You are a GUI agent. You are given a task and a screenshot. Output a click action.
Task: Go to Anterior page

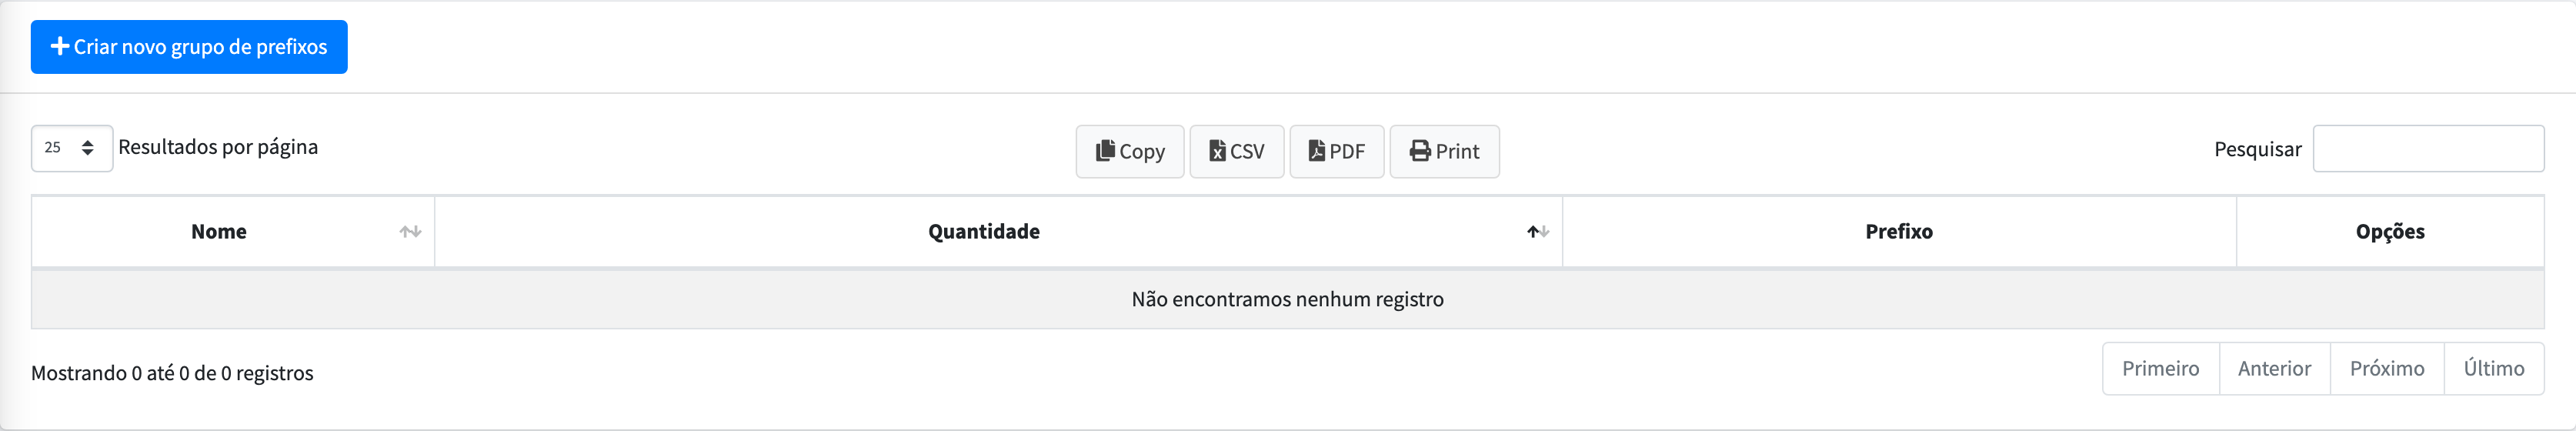click(2275, 369)
